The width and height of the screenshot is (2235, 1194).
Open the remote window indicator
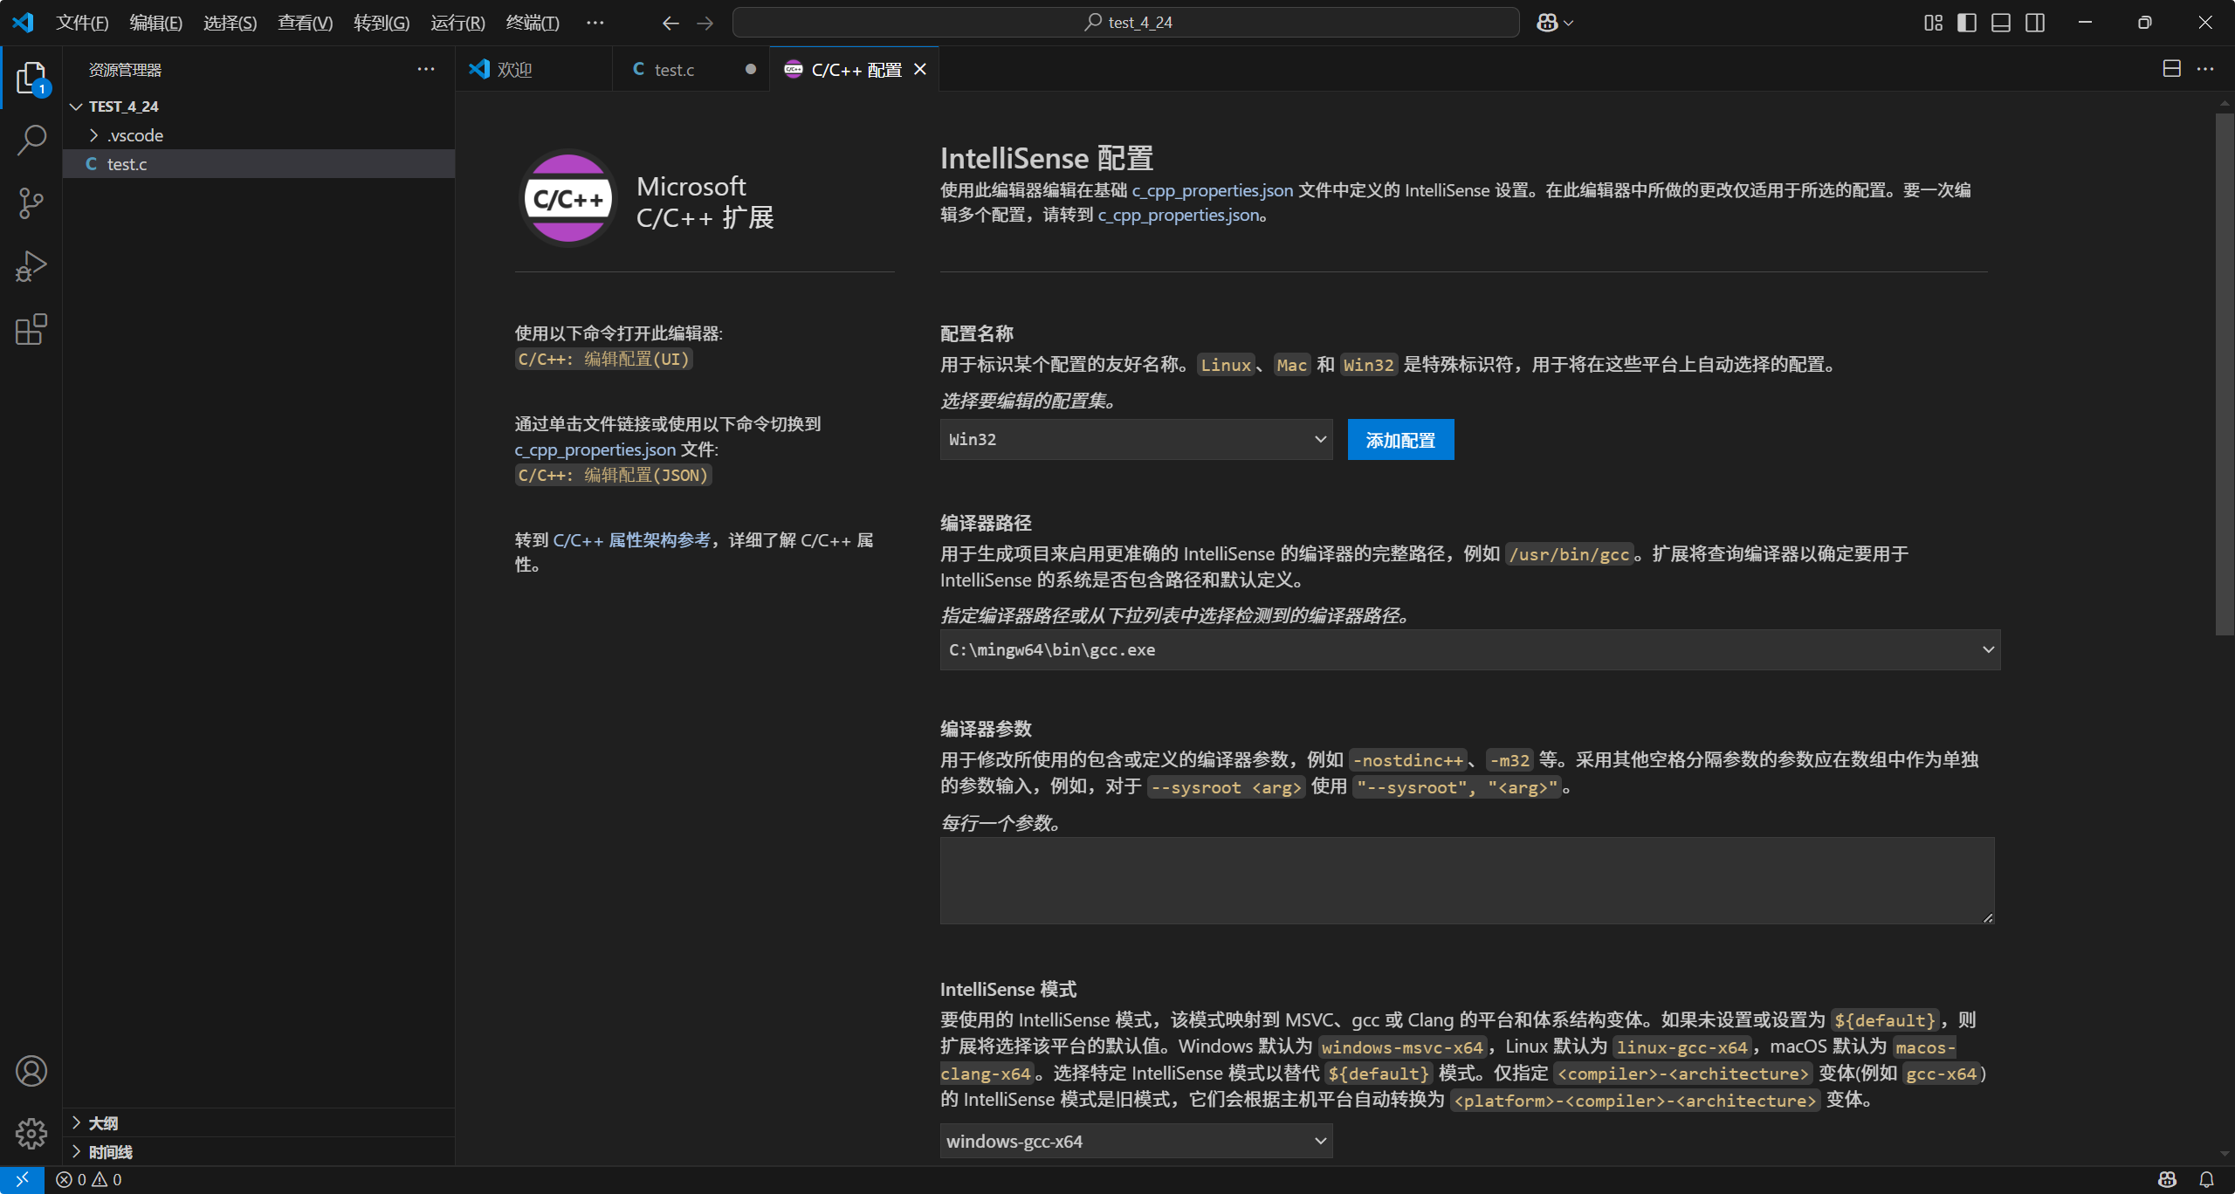(x=22, y=1180)
